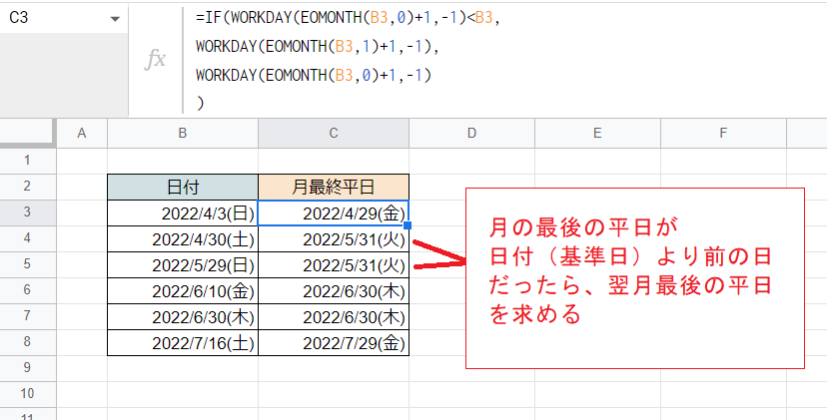Select column D header

[x=471, y=134]
